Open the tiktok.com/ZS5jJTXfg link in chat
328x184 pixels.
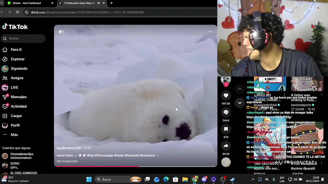point(269,117)
